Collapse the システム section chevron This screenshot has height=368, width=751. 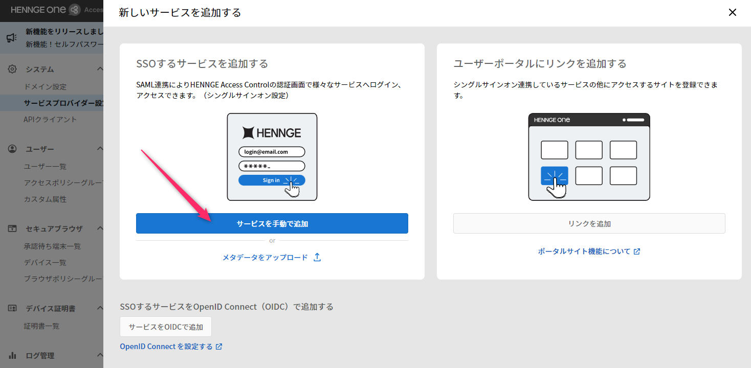tap(100, 69)
